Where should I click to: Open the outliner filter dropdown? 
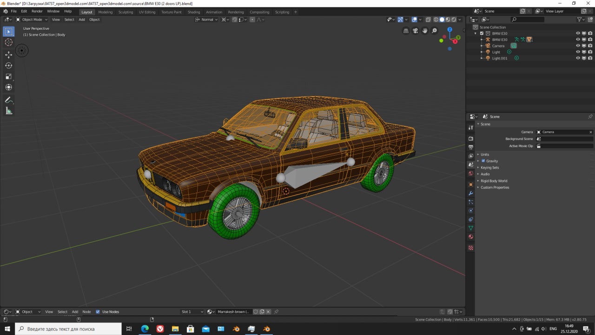coord(581,20)
